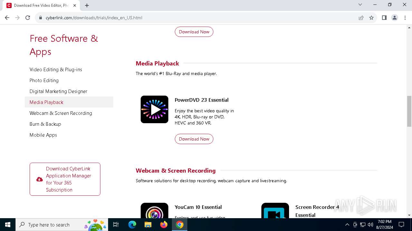Open the browser side panel icon
The image size is (412, 231).
coord(384,18)
